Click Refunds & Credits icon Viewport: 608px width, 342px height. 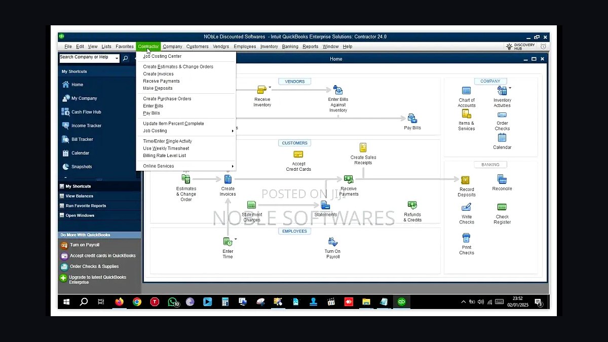pyautogui.click(x=412, y=205)
